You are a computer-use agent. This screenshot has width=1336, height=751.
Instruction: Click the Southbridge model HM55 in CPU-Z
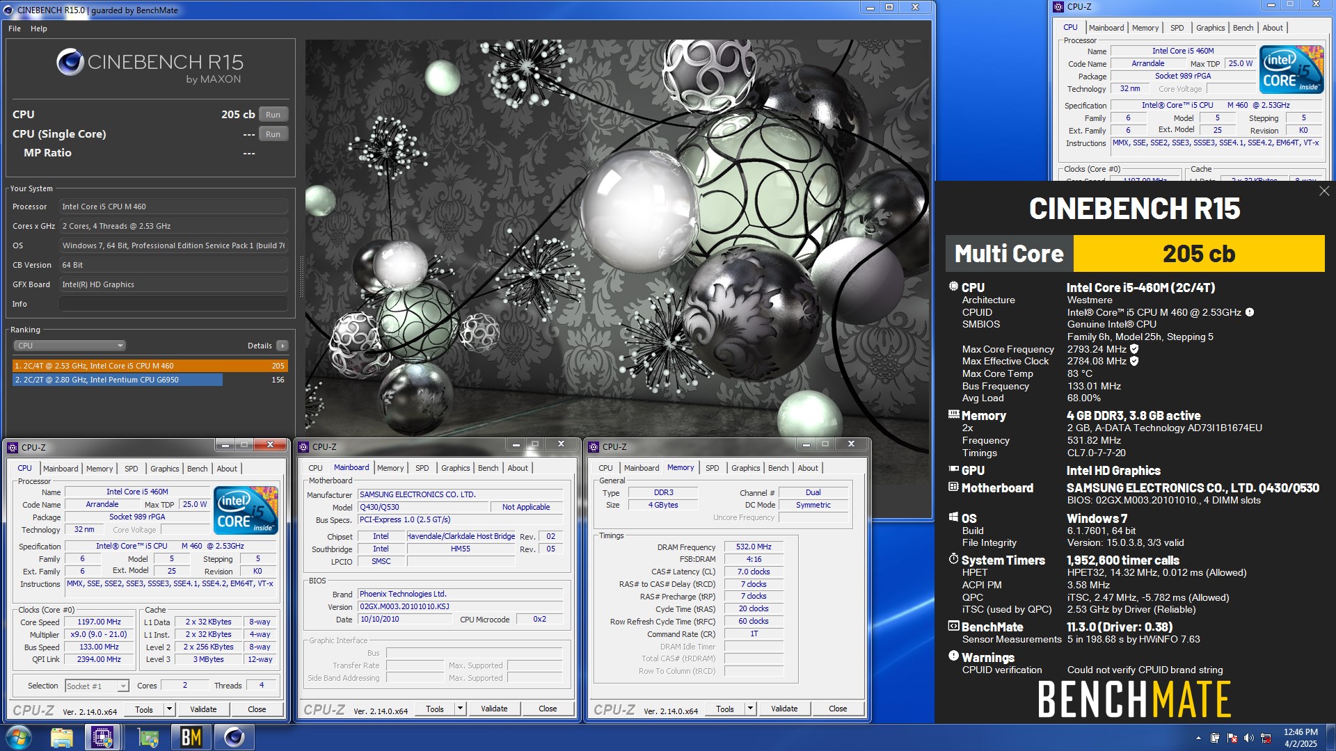click(461, 549)
